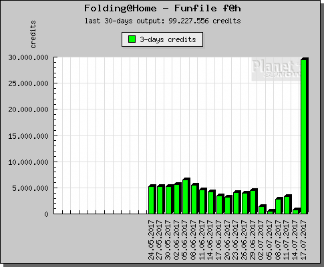Click the 15.000.000 y-axis value
Viewport: 324px width, 267px height.
click(x=28, y=136)
